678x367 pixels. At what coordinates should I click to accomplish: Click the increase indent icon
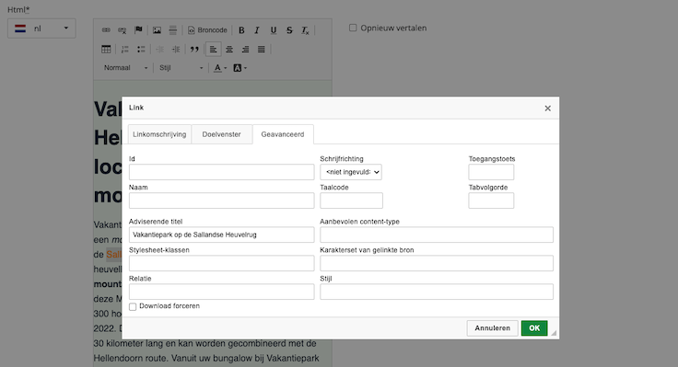coord(176,50)
